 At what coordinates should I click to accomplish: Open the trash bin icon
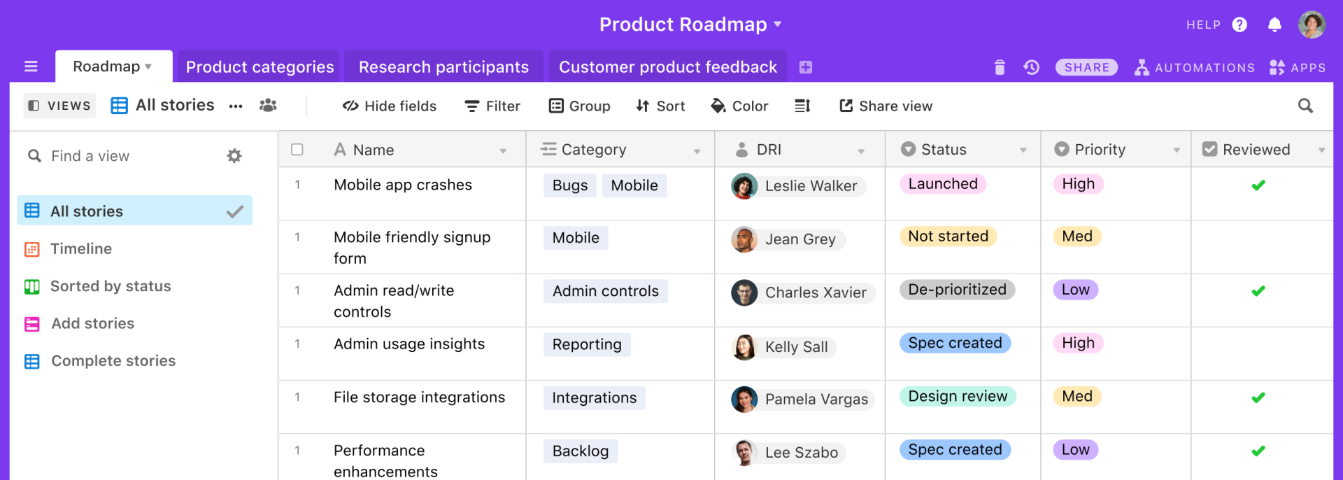[x=1000, y=67]
